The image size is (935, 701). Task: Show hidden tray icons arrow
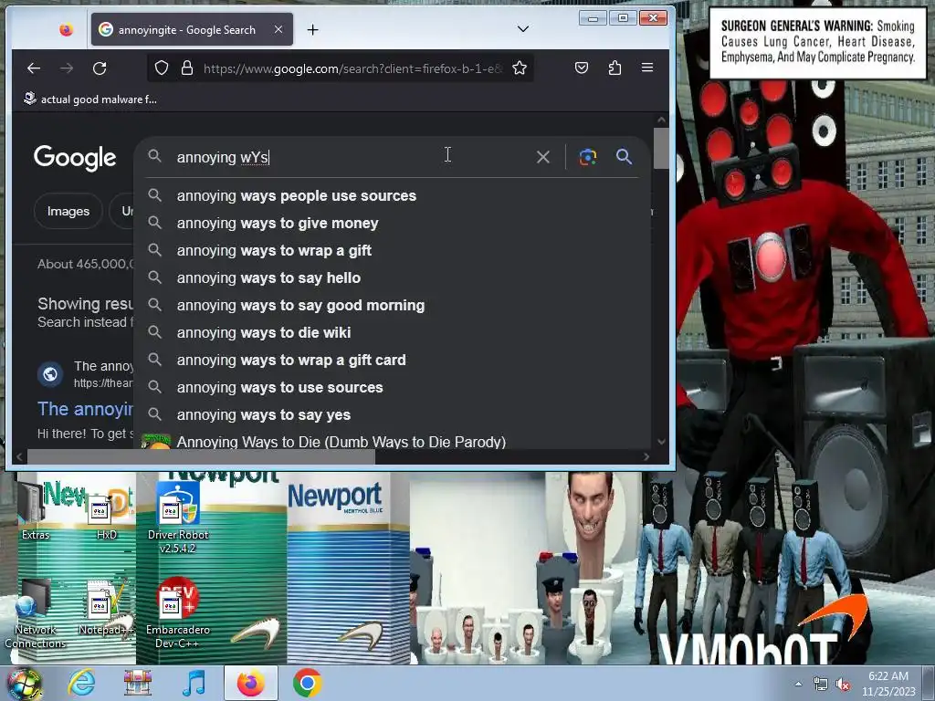pyautogui.click(x=798, y=684)
